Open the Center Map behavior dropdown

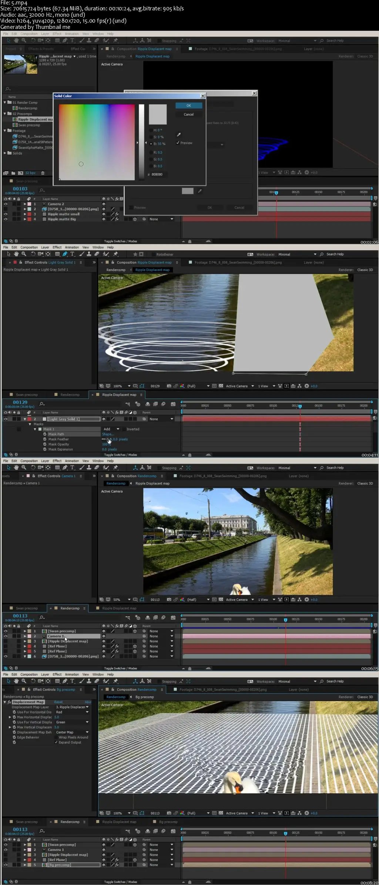[73, 732]
